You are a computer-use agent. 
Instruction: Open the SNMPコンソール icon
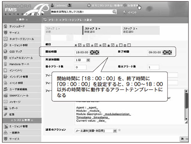tap(5, 96)
